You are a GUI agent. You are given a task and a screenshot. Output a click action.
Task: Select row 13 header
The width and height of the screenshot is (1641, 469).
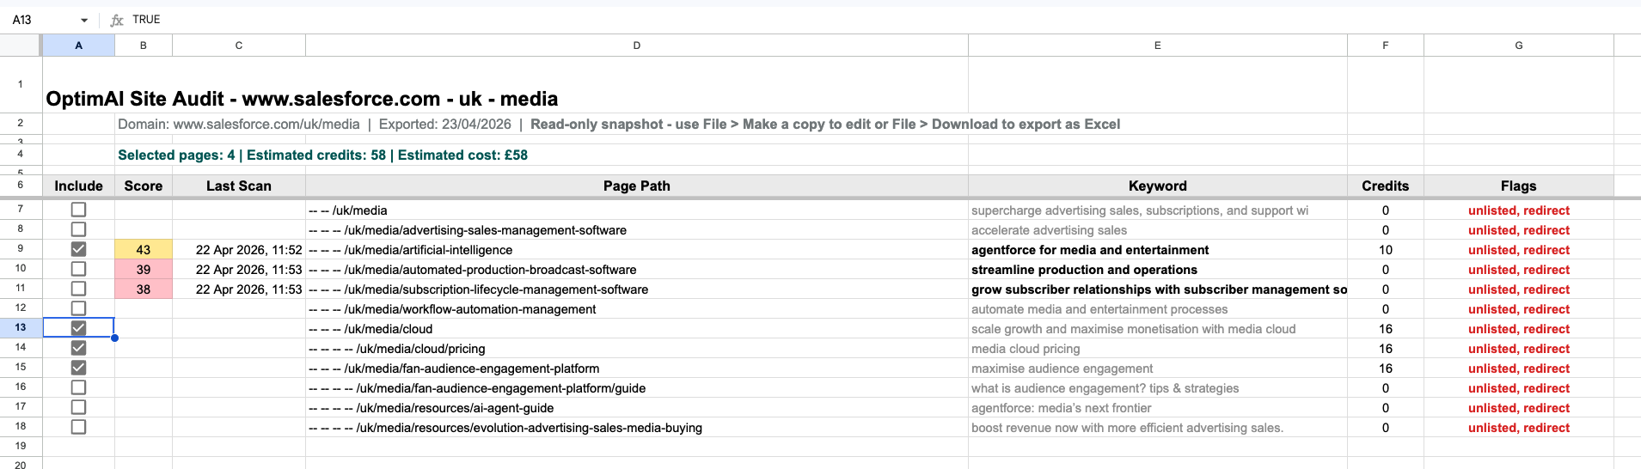pos(21,327)
